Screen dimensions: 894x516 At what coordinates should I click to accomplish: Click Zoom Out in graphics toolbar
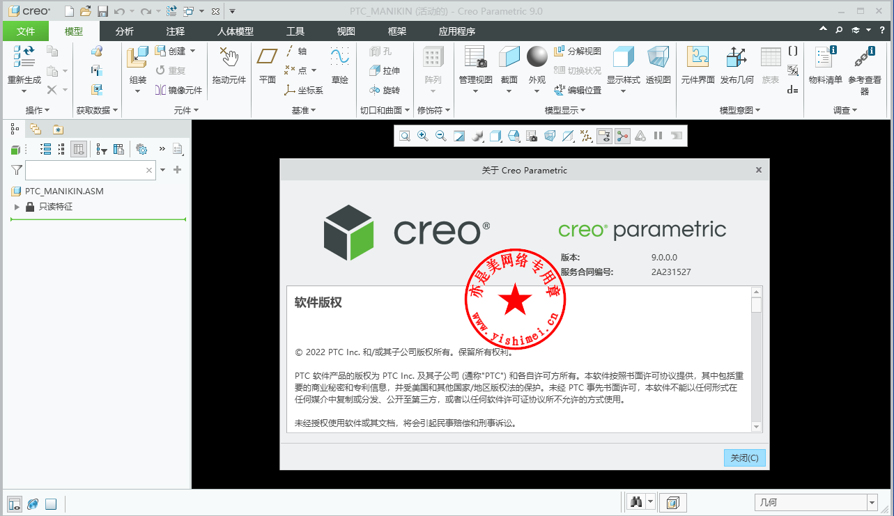441,136
